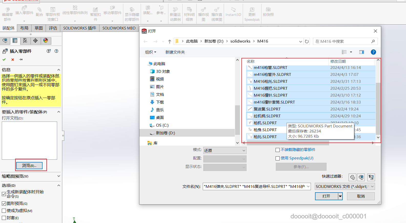Viewport: 406px width, 223px height.
Task: Expand the address bar path dropdown
Action: [301, 41]
